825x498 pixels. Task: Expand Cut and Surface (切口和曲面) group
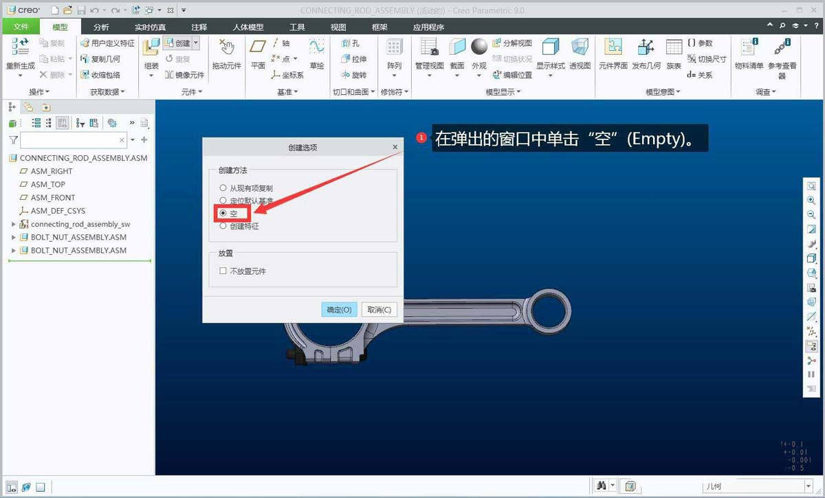[x=354, y=92]
